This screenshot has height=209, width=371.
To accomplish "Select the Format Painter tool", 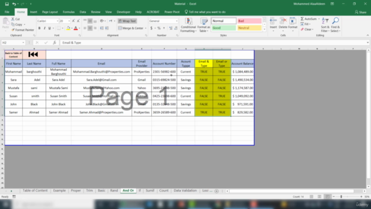I will click(23, 30).
